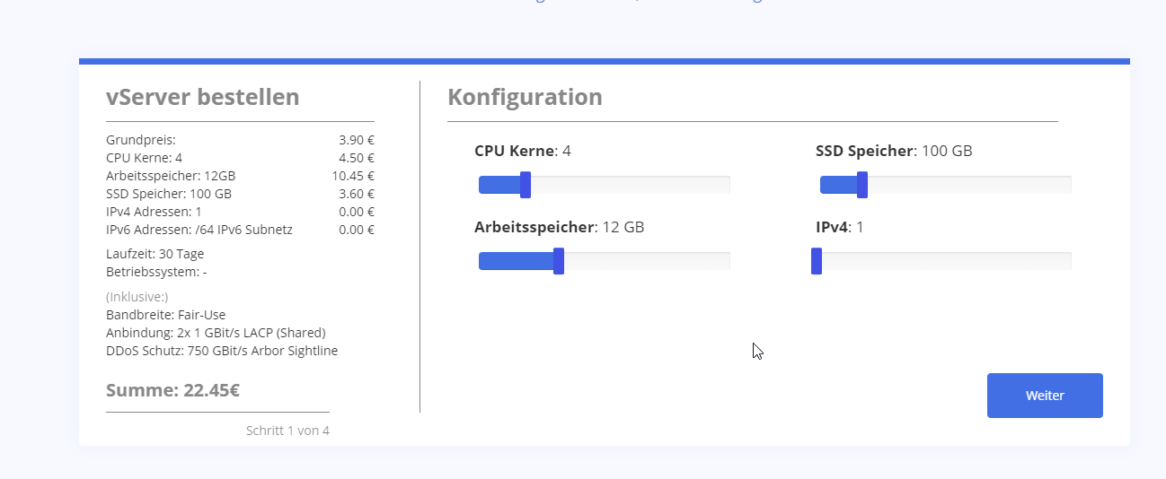Click the Arbeitsspeicher slider handle
This screenshot has height=479, width=1166.
pyautogui.click(x=559, y=261)
